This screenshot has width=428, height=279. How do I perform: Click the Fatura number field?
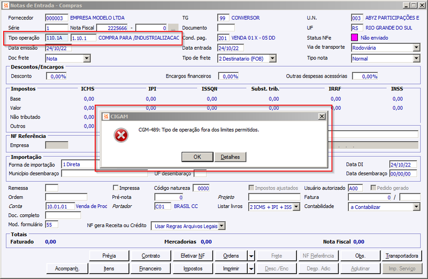coord(370,197)
